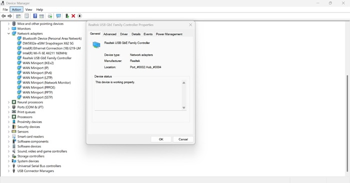Close the Realtek Properties dialog
This screenshot has height=183, width=350.
tap(190, 25)
